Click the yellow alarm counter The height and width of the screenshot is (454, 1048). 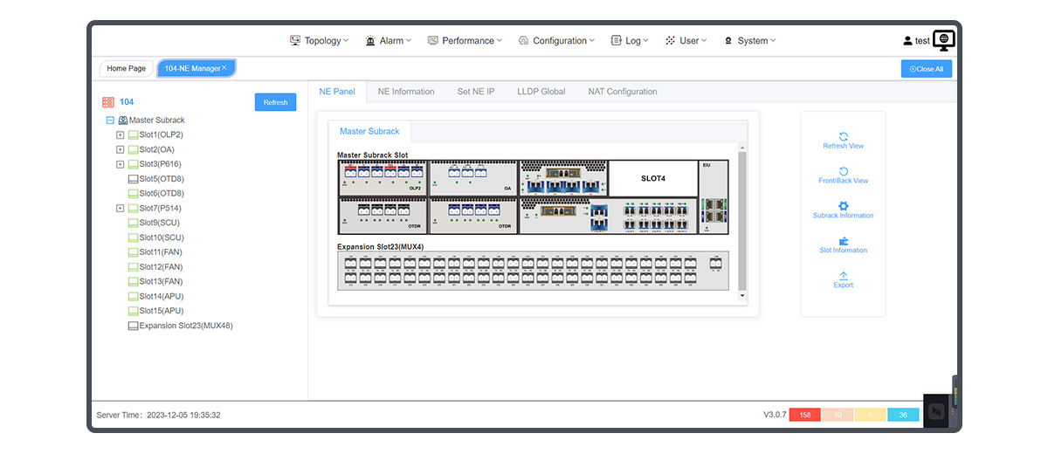(x=871, y=415)
